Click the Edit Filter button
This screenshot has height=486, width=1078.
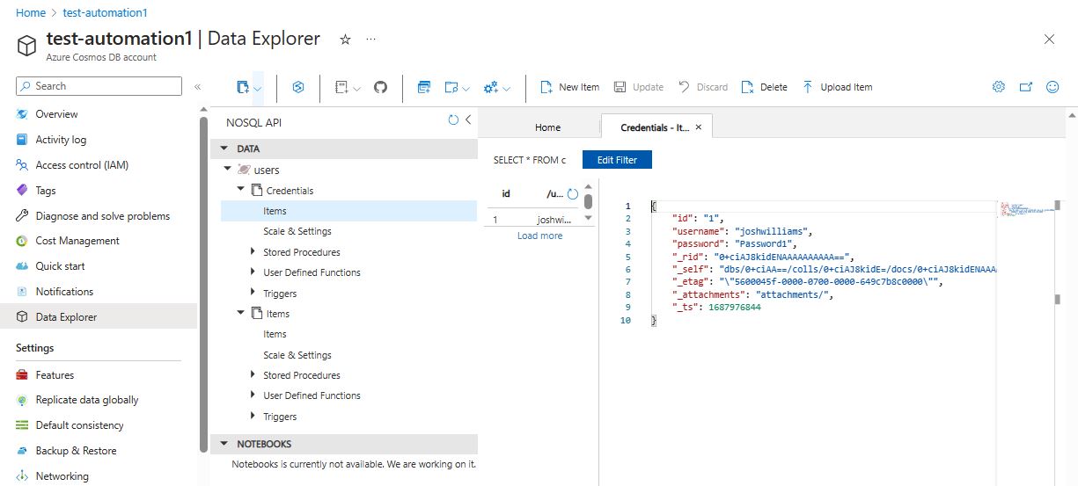tap(617, 160)
